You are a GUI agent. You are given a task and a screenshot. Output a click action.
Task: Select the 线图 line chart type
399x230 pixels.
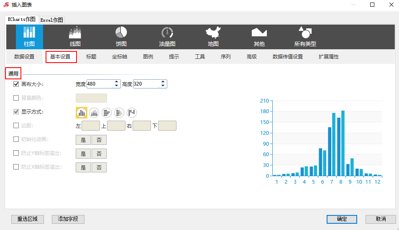[75, 37]
